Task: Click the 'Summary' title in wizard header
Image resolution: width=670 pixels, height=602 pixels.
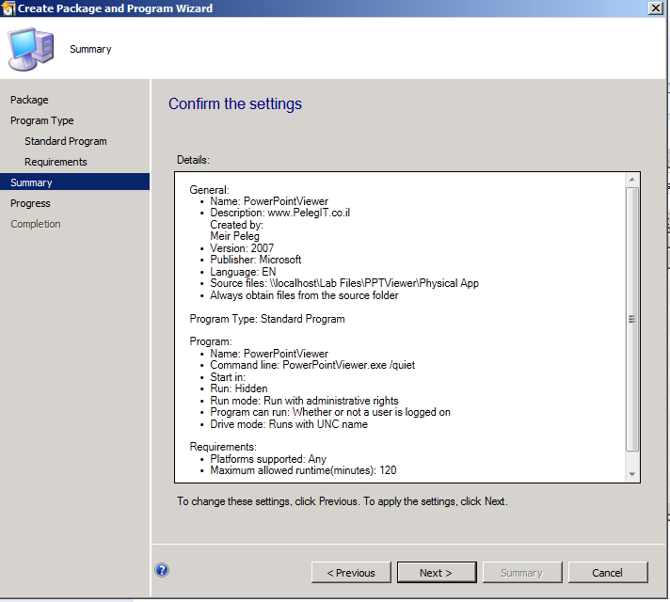Action: (x=90, y=50)
